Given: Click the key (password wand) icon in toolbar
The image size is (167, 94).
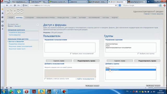Looking at the screenshot, I should click(x=19, y=5).
